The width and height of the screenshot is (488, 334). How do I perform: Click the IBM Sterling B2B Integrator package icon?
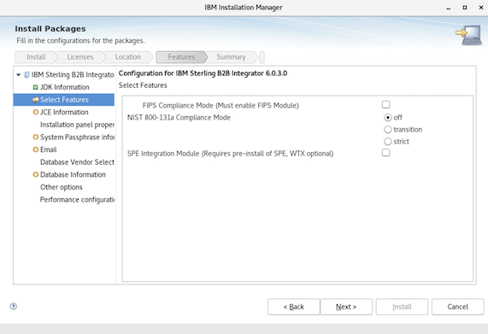[26, 74]
